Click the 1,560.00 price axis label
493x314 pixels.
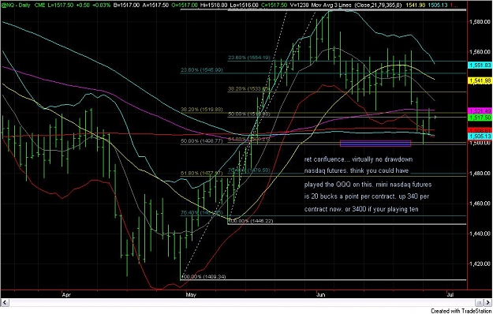(480, 52)
